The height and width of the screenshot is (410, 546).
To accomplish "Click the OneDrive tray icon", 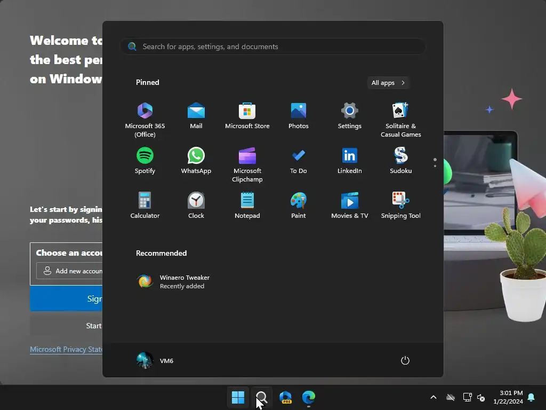I will (451, 397).
